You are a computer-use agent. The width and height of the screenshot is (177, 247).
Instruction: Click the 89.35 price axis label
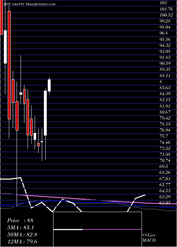tap(165, 70)
